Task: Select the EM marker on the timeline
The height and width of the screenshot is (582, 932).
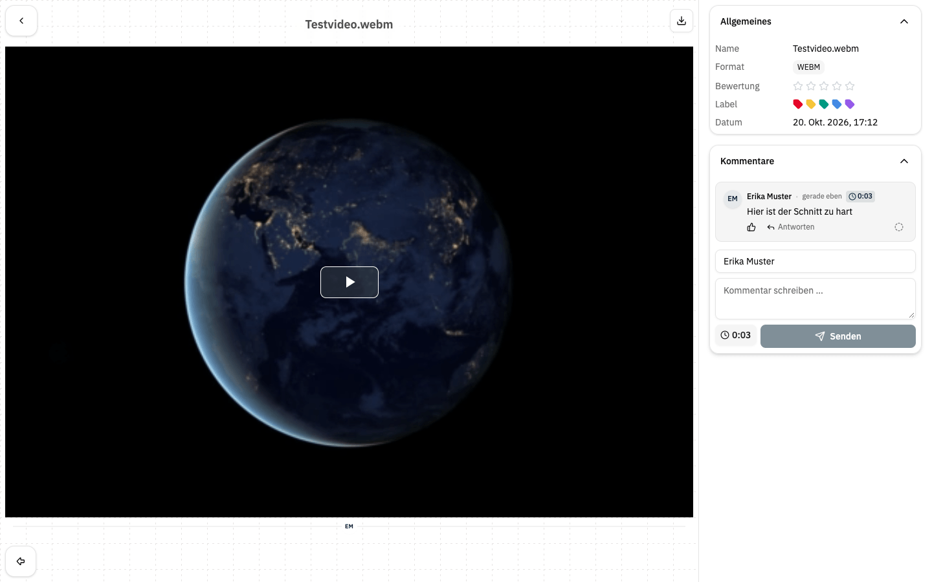Action: tap(349, 526)
